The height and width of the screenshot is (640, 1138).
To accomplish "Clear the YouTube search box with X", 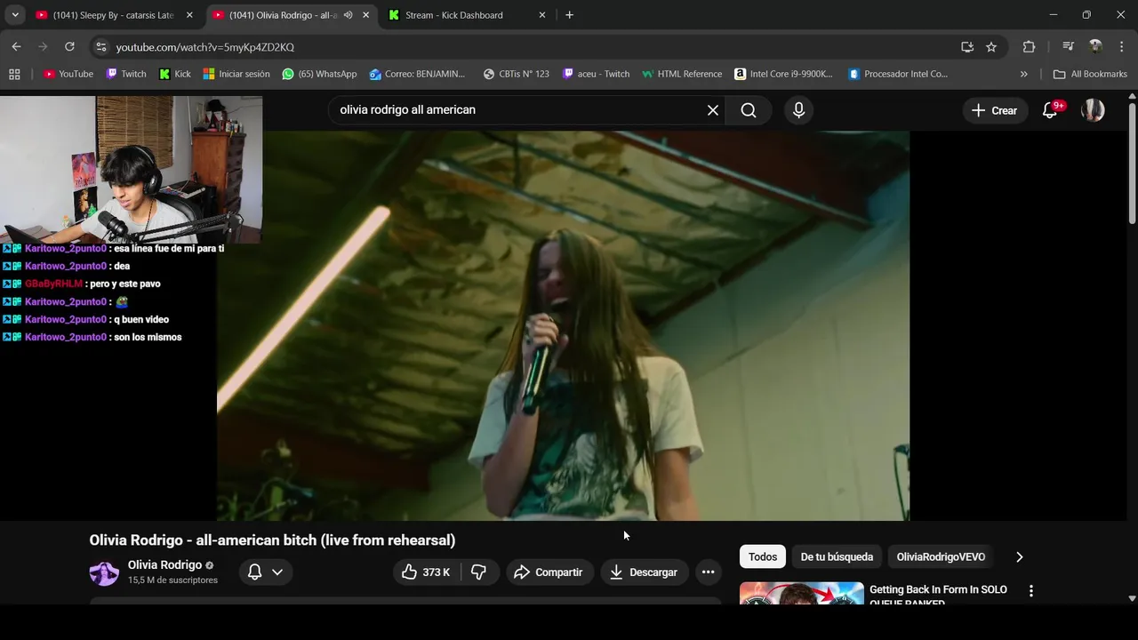I will (713, 110).
